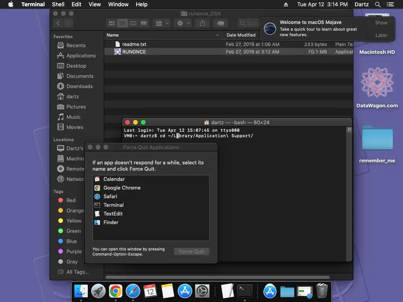The height and width of the screenshot is (302, 403).
Task: Open Launchpad from the Dock
Action: tap(98, 291)
